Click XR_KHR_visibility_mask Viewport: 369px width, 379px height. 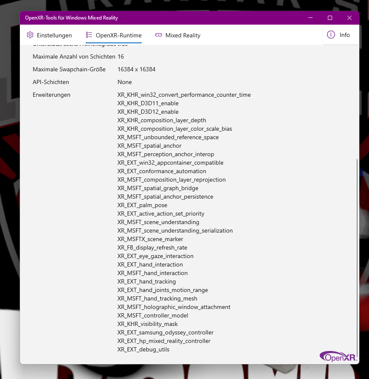tap(148, 324)
